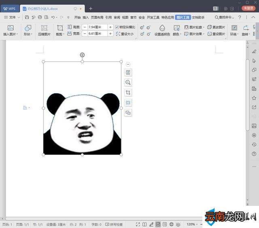Click the Undo arrow icon

pyautogui.click(x=53, y=17)
